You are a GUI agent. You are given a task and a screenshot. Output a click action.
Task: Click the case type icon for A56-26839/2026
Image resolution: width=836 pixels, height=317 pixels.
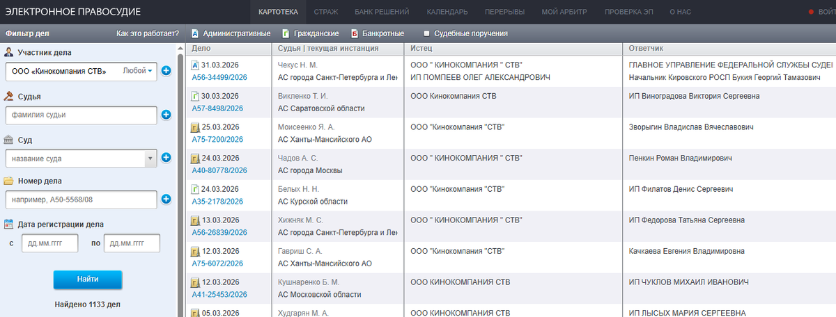pyautogui.click(x=195, y=220)
